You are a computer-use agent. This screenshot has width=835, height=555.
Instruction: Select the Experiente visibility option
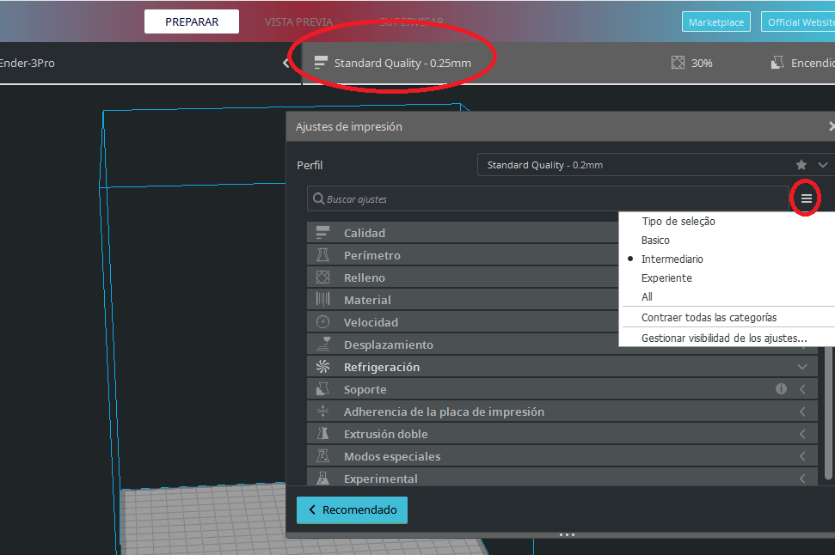point(666,278)
